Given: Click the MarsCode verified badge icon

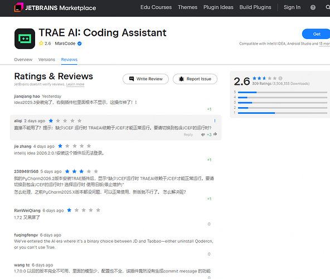Looking at the screenshot, I should click(x=80, y=44).
